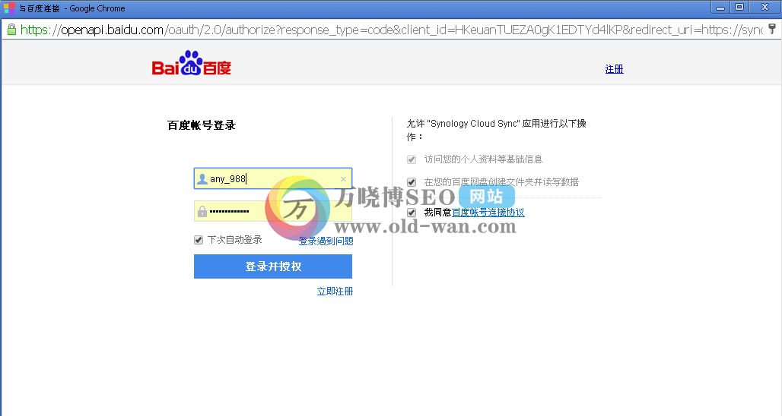Click the Baidu logo
Screen dimensions: 782x416
tap(192, 63)
